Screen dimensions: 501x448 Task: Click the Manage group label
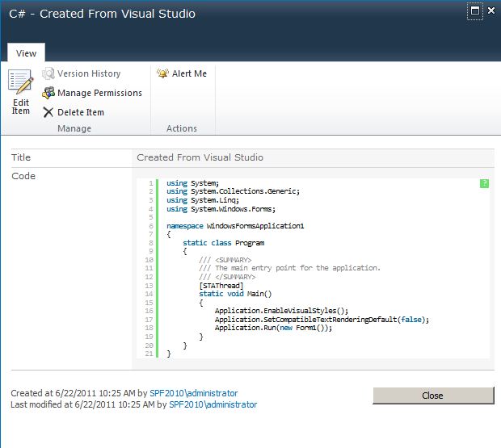coord(74,128)
